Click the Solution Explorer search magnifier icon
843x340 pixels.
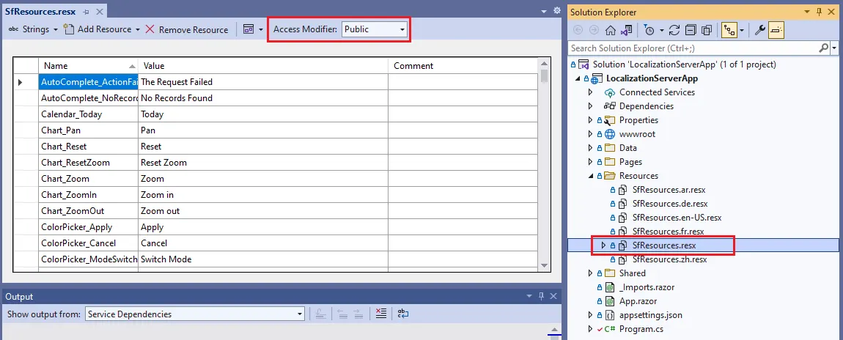tap(823, 48)
